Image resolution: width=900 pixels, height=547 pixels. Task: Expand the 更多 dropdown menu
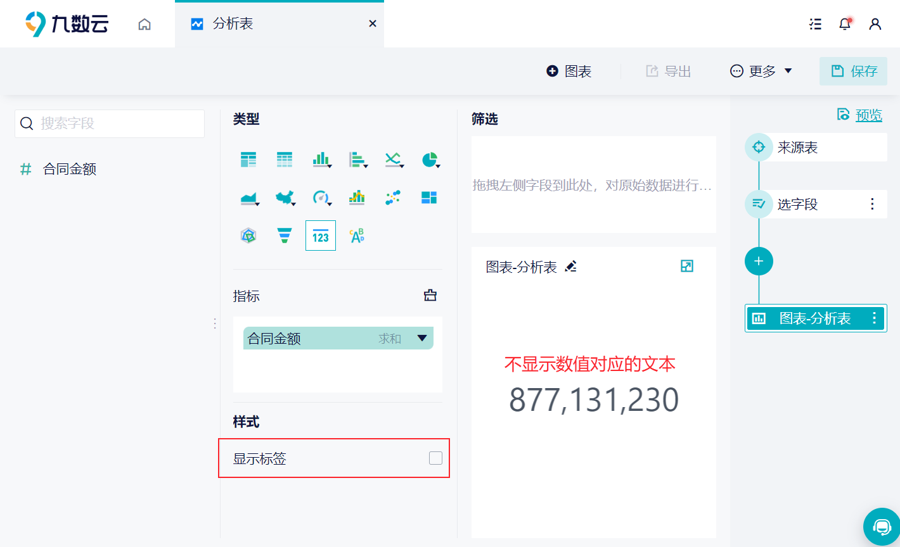pos(761,71)
